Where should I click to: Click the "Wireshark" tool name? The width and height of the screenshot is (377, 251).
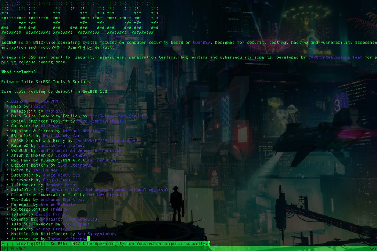[x=22, y=180]
